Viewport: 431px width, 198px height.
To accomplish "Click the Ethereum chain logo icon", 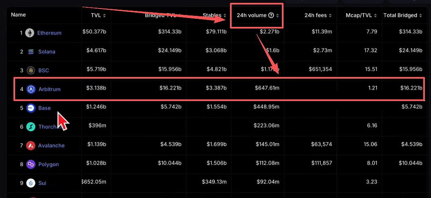I will click(x=30, y=33).
